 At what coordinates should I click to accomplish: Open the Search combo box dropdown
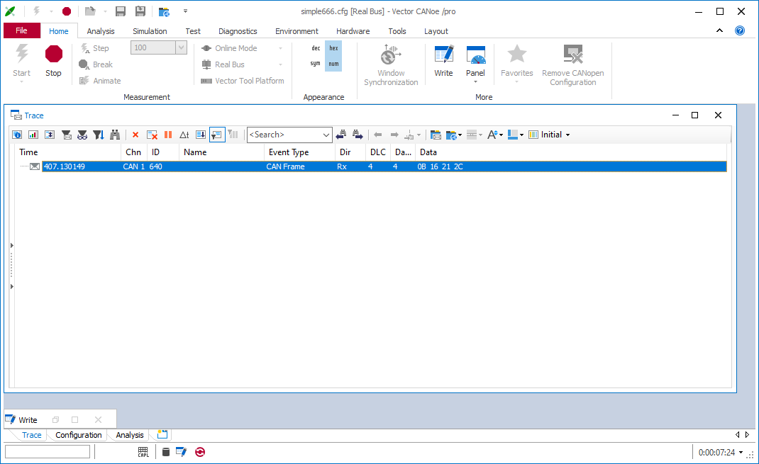[x=326, y=135]
